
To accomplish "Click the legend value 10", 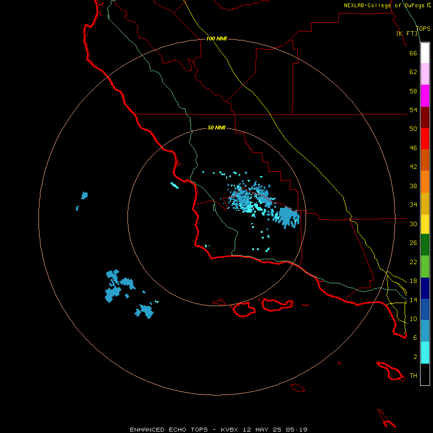I will click(x=413, y=318).
